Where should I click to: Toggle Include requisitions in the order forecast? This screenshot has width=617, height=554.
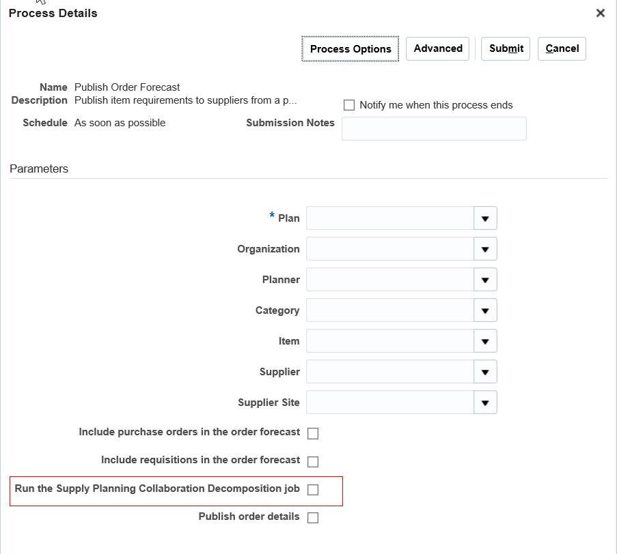coord(313,461)
